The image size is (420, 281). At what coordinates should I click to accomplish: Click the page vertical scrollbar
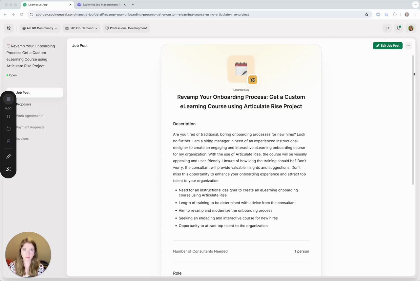point(413,120)
